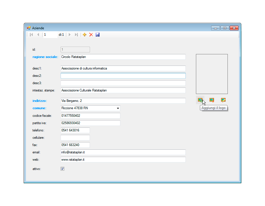Screen dimensions: 265x206
Task: Add a new record with the plus icon
Action: click(85, 35)
